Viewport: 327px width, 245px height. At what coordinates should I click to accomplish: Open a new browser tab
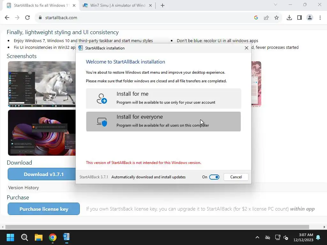click(163, 5)
